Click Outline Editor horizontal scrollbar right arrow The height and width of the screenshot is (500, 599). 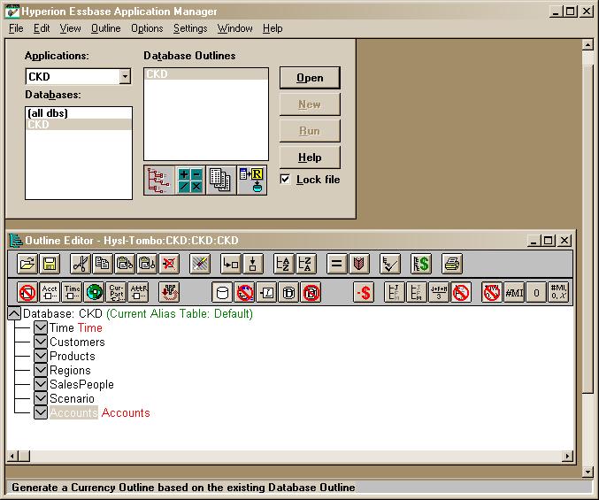pos(568,456)
